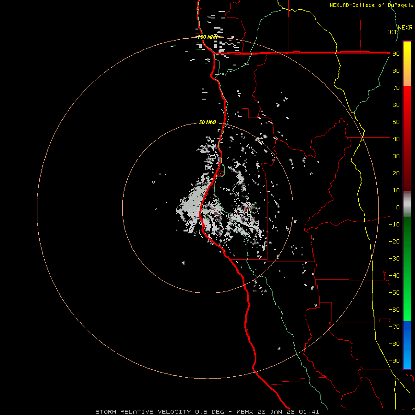Click the bright green segment near -60
This screenshot has width=415, height=415.
(x=407, y=310)
